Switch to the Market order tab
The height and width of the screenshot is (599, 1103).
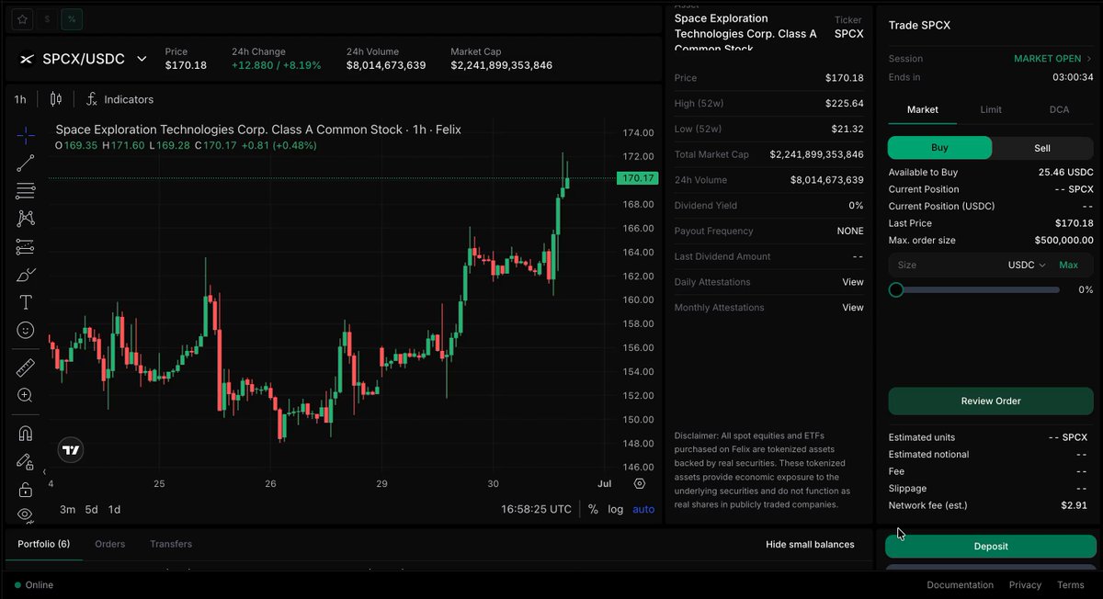tap(923, 109)
